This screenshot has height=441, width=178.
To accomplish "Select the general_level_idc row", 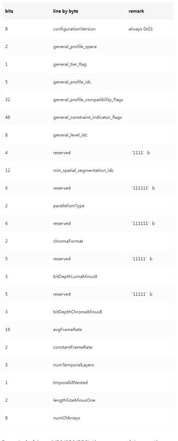I will (x=88, y=135).
